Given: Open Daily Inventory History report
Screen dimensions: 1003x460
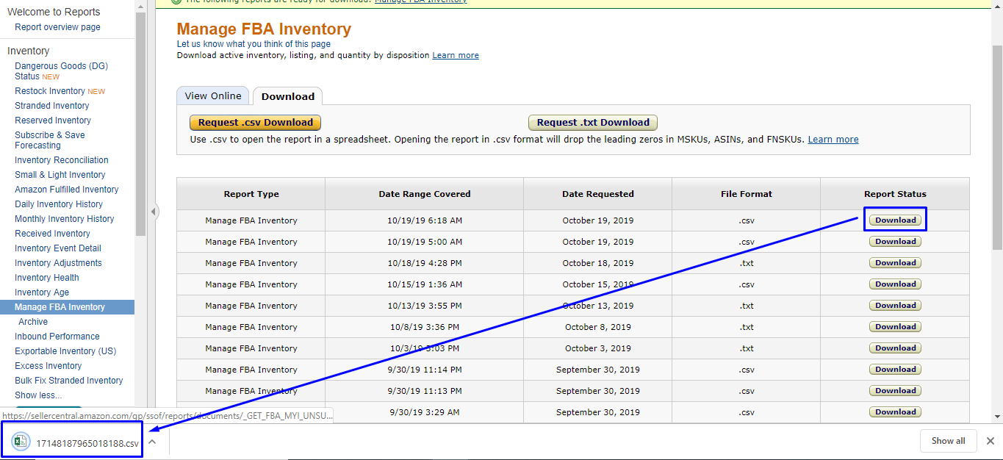Looking at the screenshot, I should [x=59, y=204].
